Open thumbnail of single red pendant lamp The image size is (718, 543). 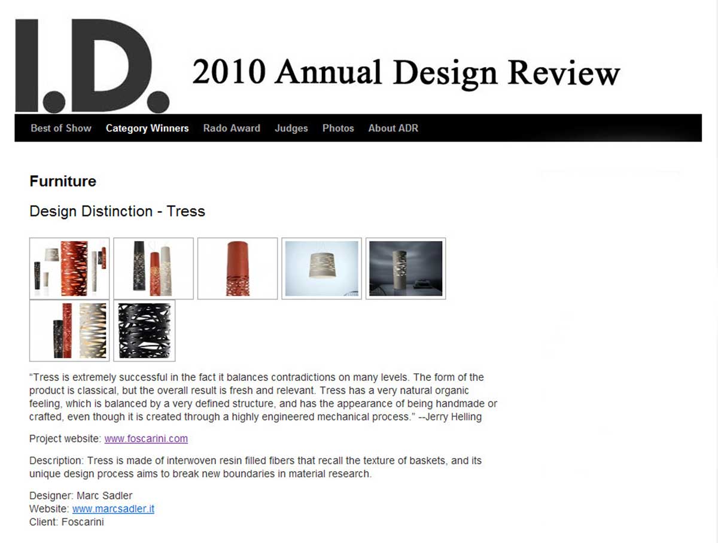point(238,269)
